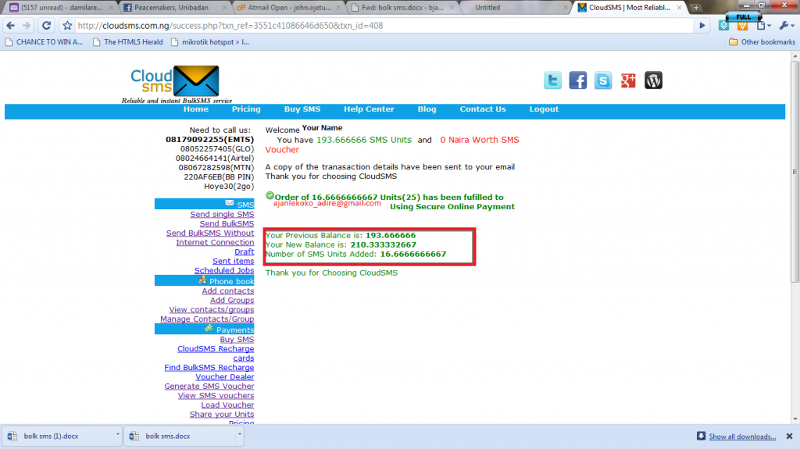
Task: Click the Go arrow at address bar end
Action: coord(702,26)
